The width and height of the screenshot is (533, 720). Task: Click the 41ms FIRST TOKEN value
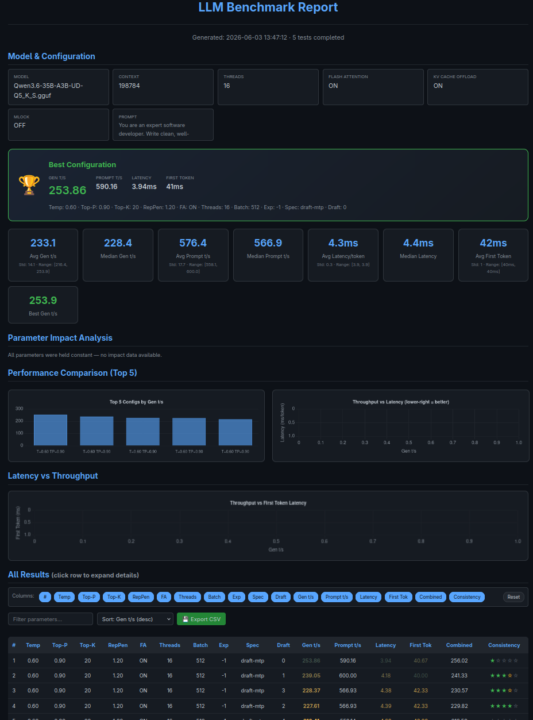click(x=175, y=187)
